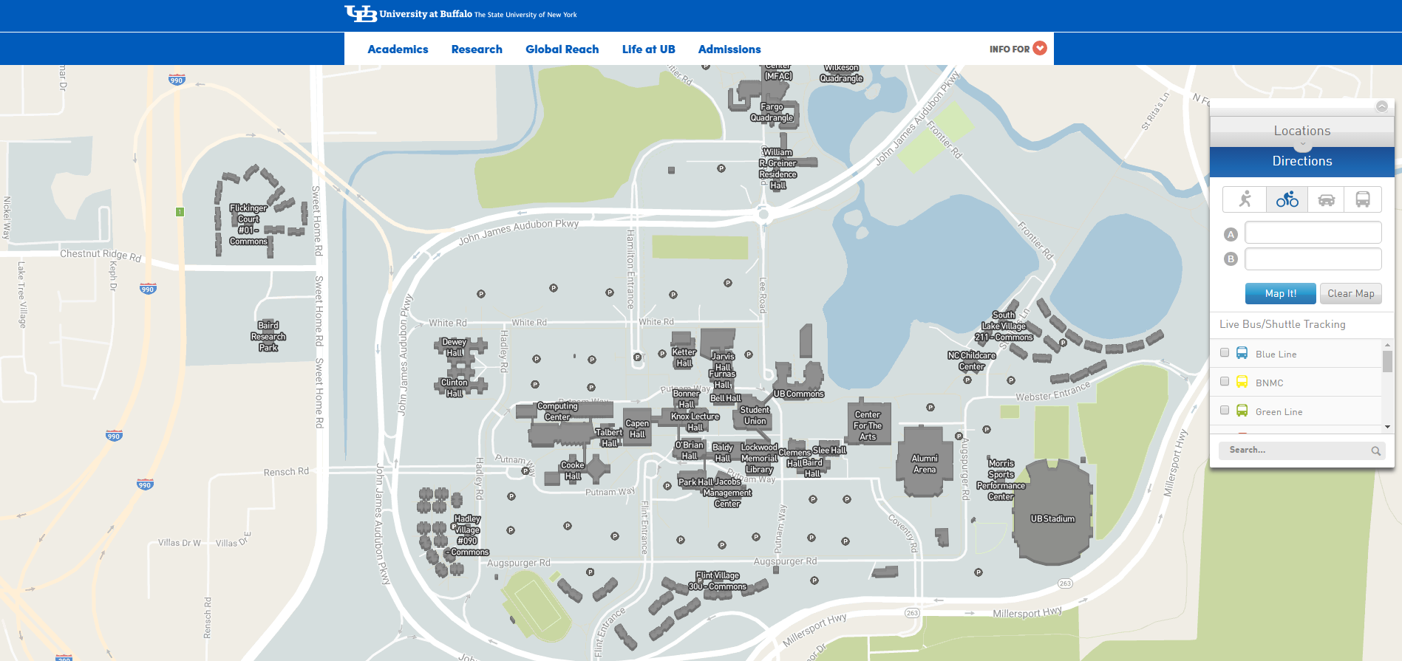The height and width of the screenshot is (661, 1402).
Task: Click the bus list scrollbar thumb
Action: (x=1387, y=361)
